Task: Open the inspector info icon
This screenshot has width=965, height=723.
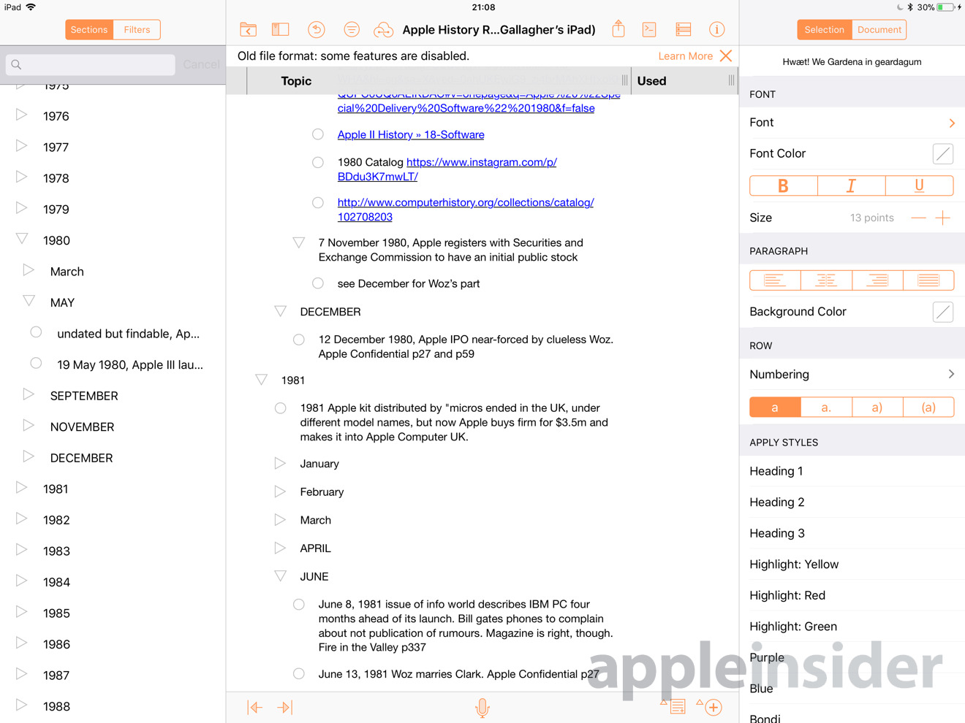Action: pyautogui.click(x=717, y=30)
